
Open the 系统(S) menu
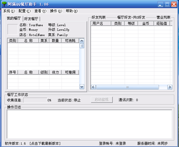click(x=9, y=11)
